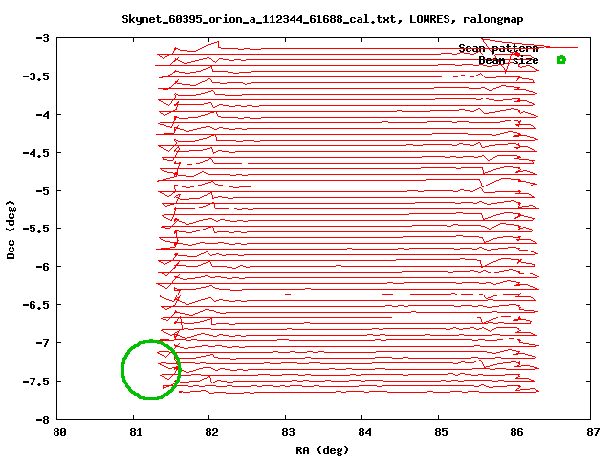Click the y-axis tick label -5.5
The image size is (612, 459).
pyautogui.click(x=36, y=229)
